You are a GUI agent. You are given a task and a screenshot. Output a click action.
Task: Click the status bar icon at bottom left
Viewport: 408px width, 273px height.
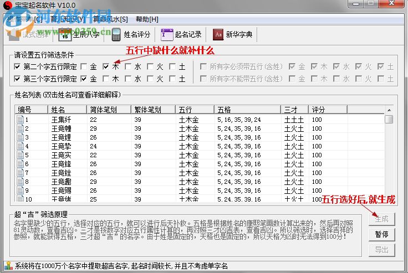[8, 265]
